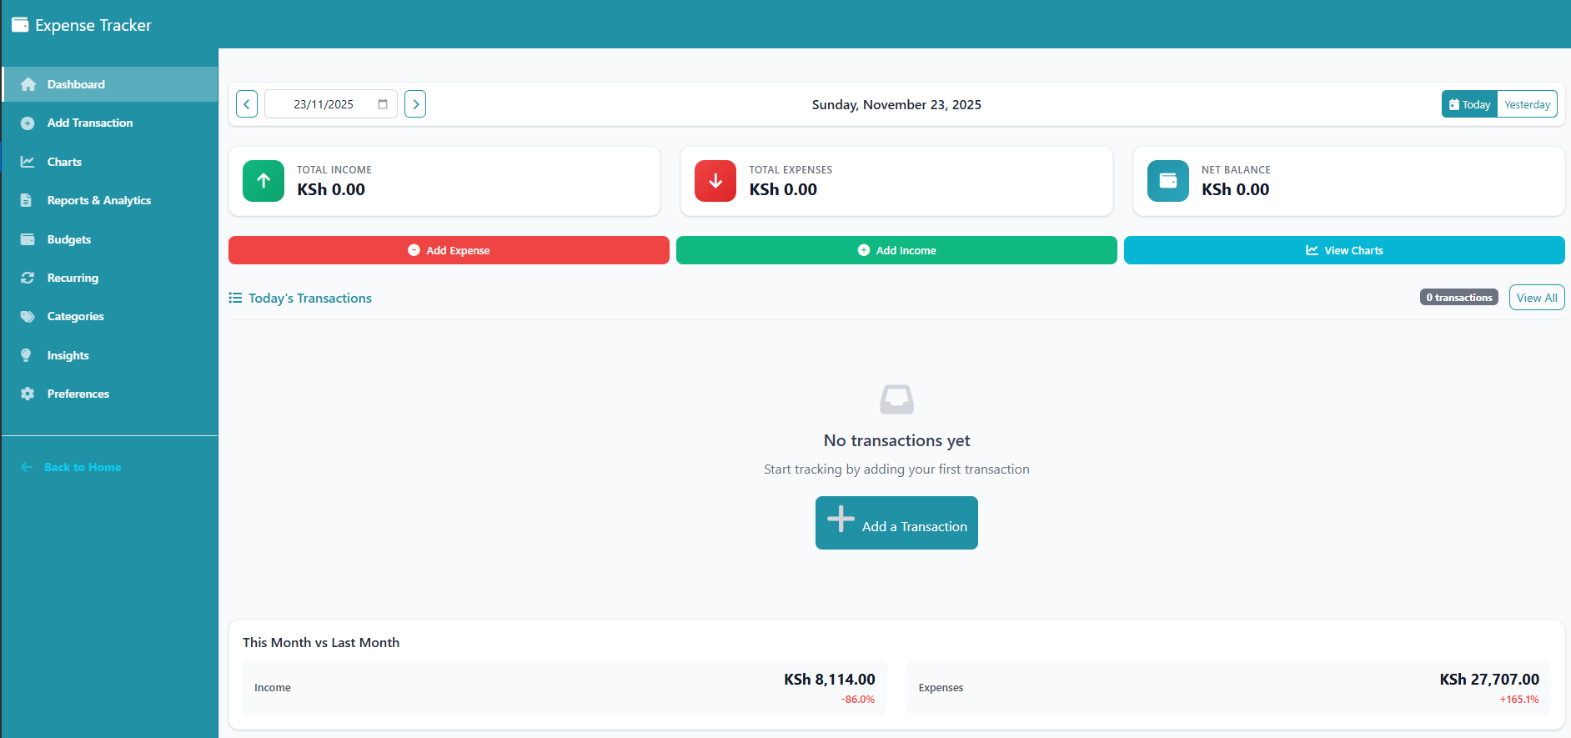1571x738 pixels.
Task: Click the Total Income KSh 0.00 value
Action: 331,189
